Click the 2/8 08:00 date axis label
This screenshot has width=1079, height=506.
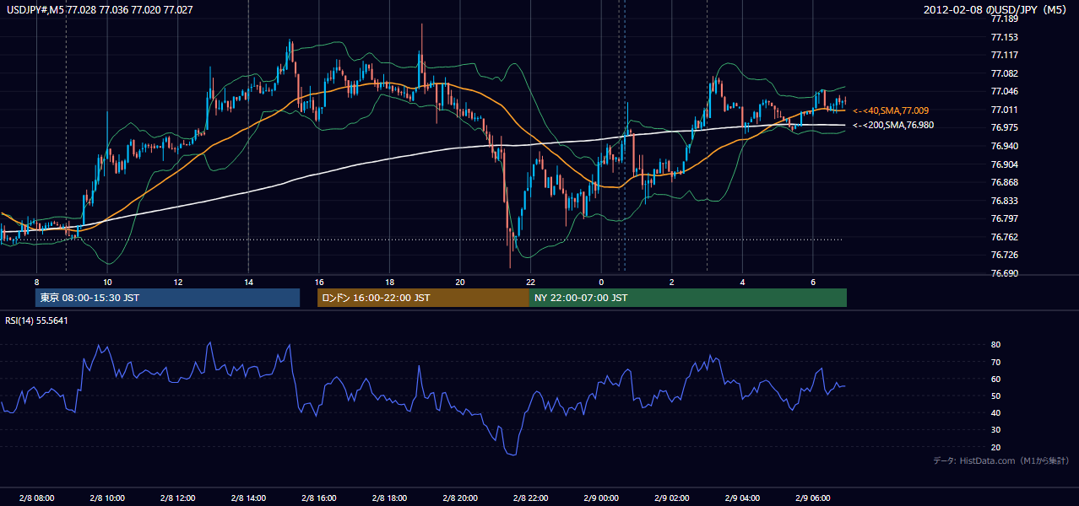pyautogui.click(x=35, y=498)
